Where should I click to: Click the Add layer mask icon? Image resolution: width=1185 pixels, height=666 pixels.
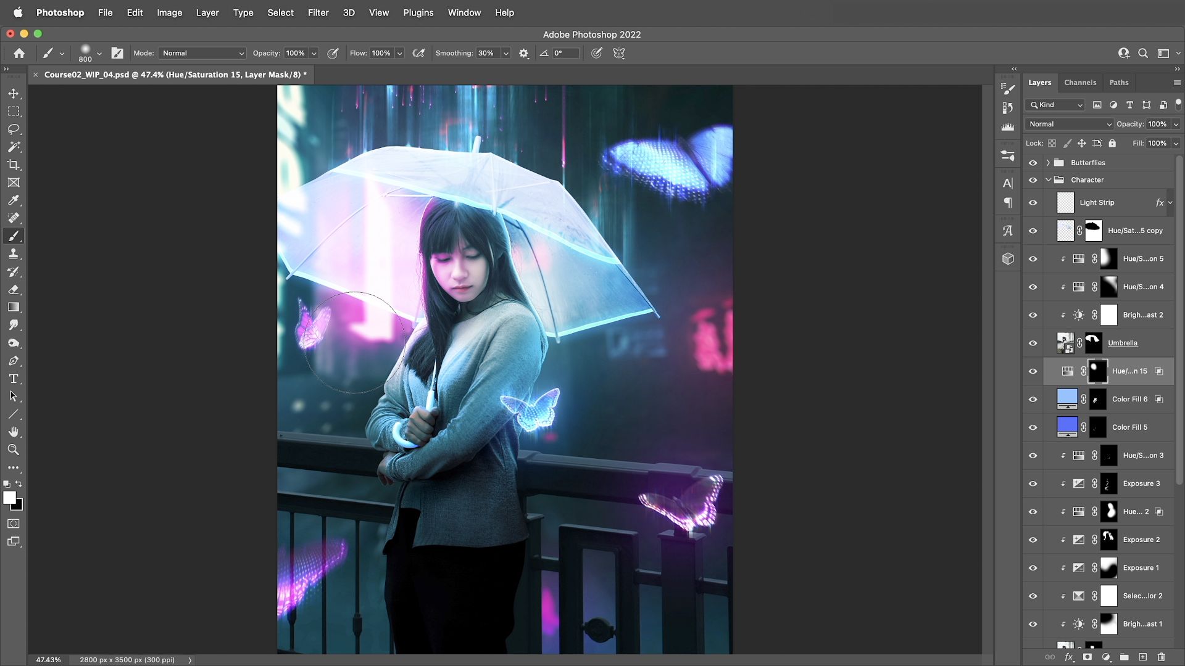click(1087, 657)
